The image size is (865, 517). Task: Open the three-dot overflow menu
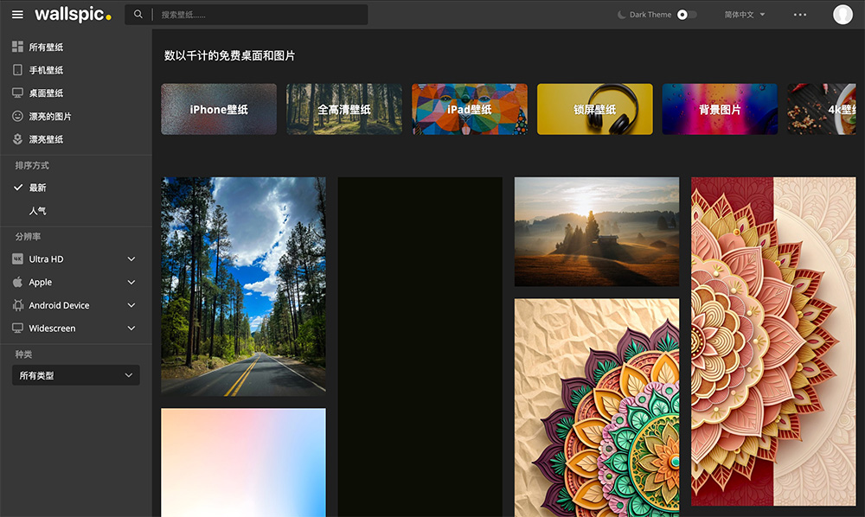pyautogui.click(x=800, y=14)
